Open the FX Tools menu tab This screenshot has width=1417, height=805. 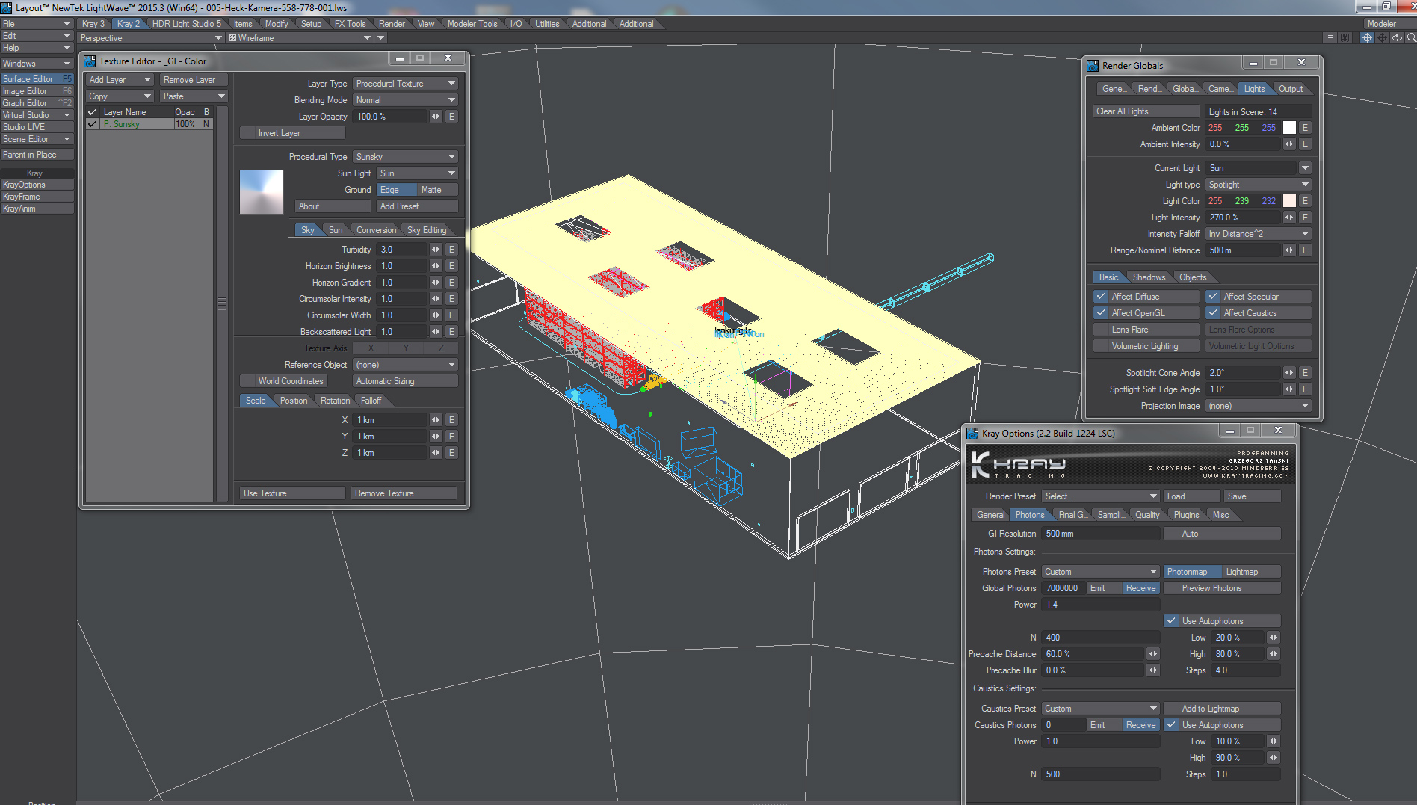point(350,24)
